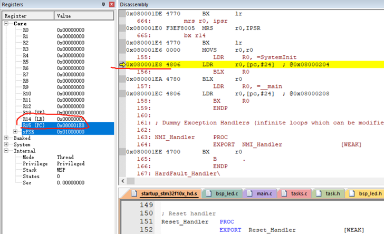Click editor line 151 Reset_Handler PROC
The image size is (384, 234).
coord(198,222)
